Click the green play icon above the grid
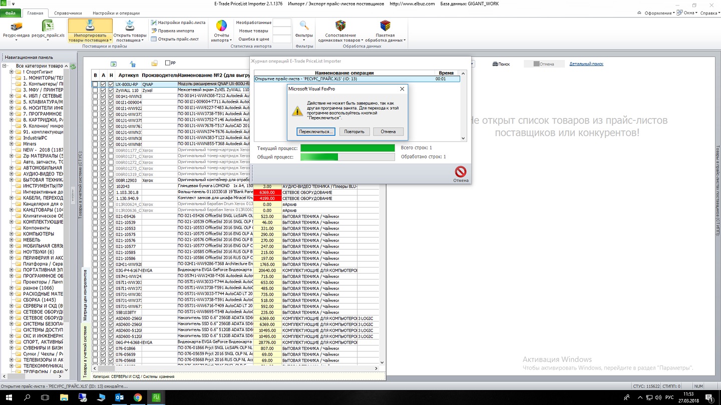 (114, 63)
